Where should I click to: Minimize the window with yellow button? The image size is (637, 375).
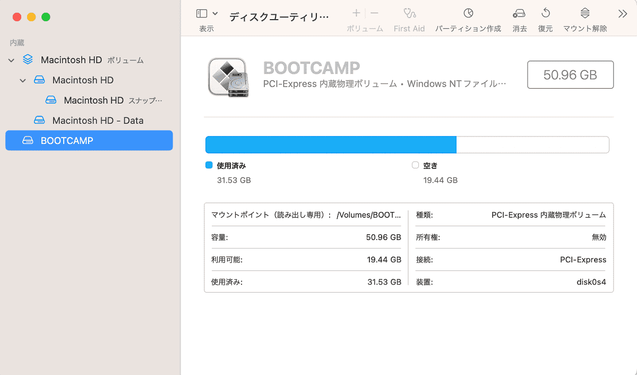[x=31, y=17]
